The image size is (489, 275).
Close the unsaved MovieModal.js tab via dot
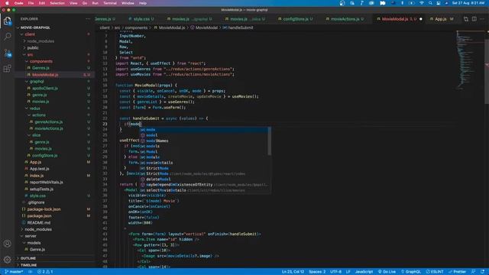(421, 19)
